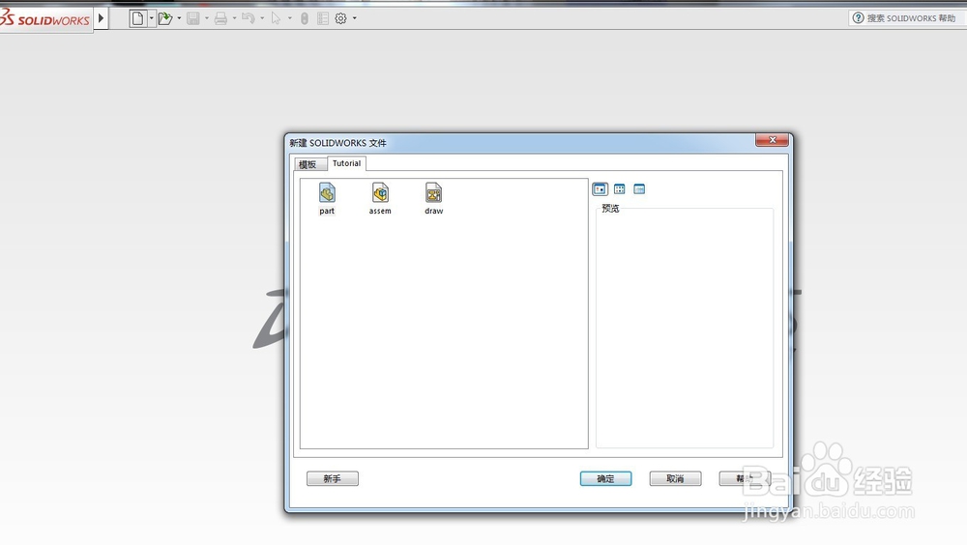Switch to large icons view
This screenshot has width=967, height=545.
point(601,189)
